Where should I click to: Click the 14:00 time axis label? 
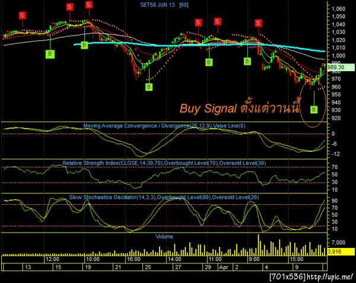click(174, 259)
